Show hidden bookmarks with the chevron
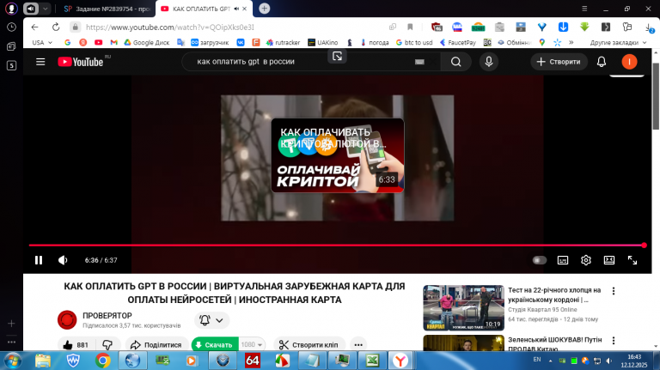The image size is (660, 370). coord(571,42)
